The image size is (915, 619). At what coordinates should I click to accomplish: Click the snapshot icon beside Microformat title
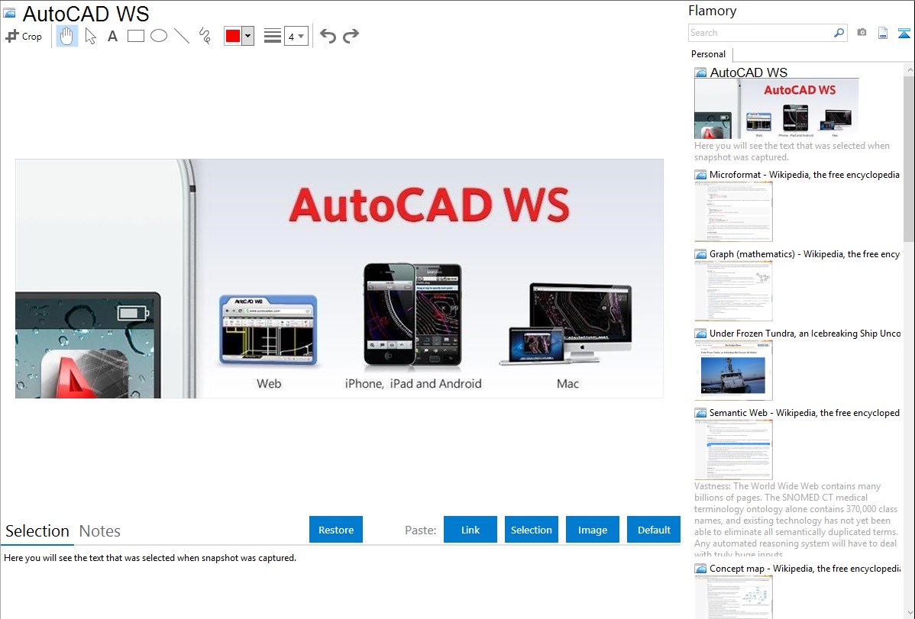(x=700, y=175)
